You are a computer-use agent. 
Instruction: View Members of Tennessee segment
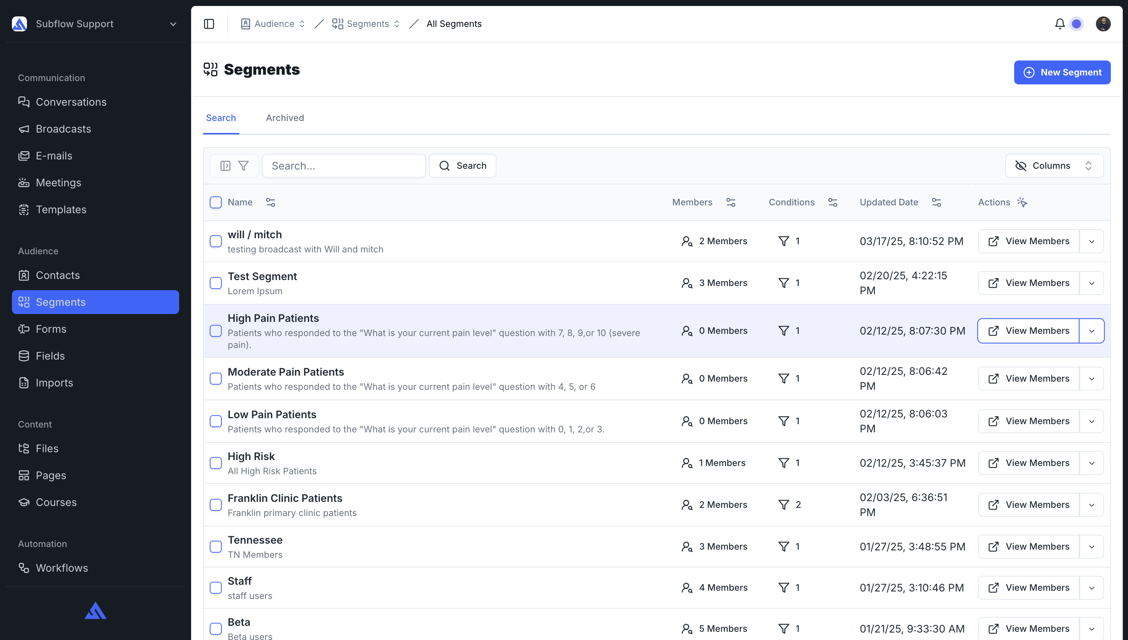click(x=1028, y=546)
